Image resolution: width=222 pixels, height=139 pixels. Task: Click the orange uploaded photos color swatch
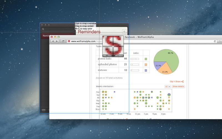pos(145,64)
